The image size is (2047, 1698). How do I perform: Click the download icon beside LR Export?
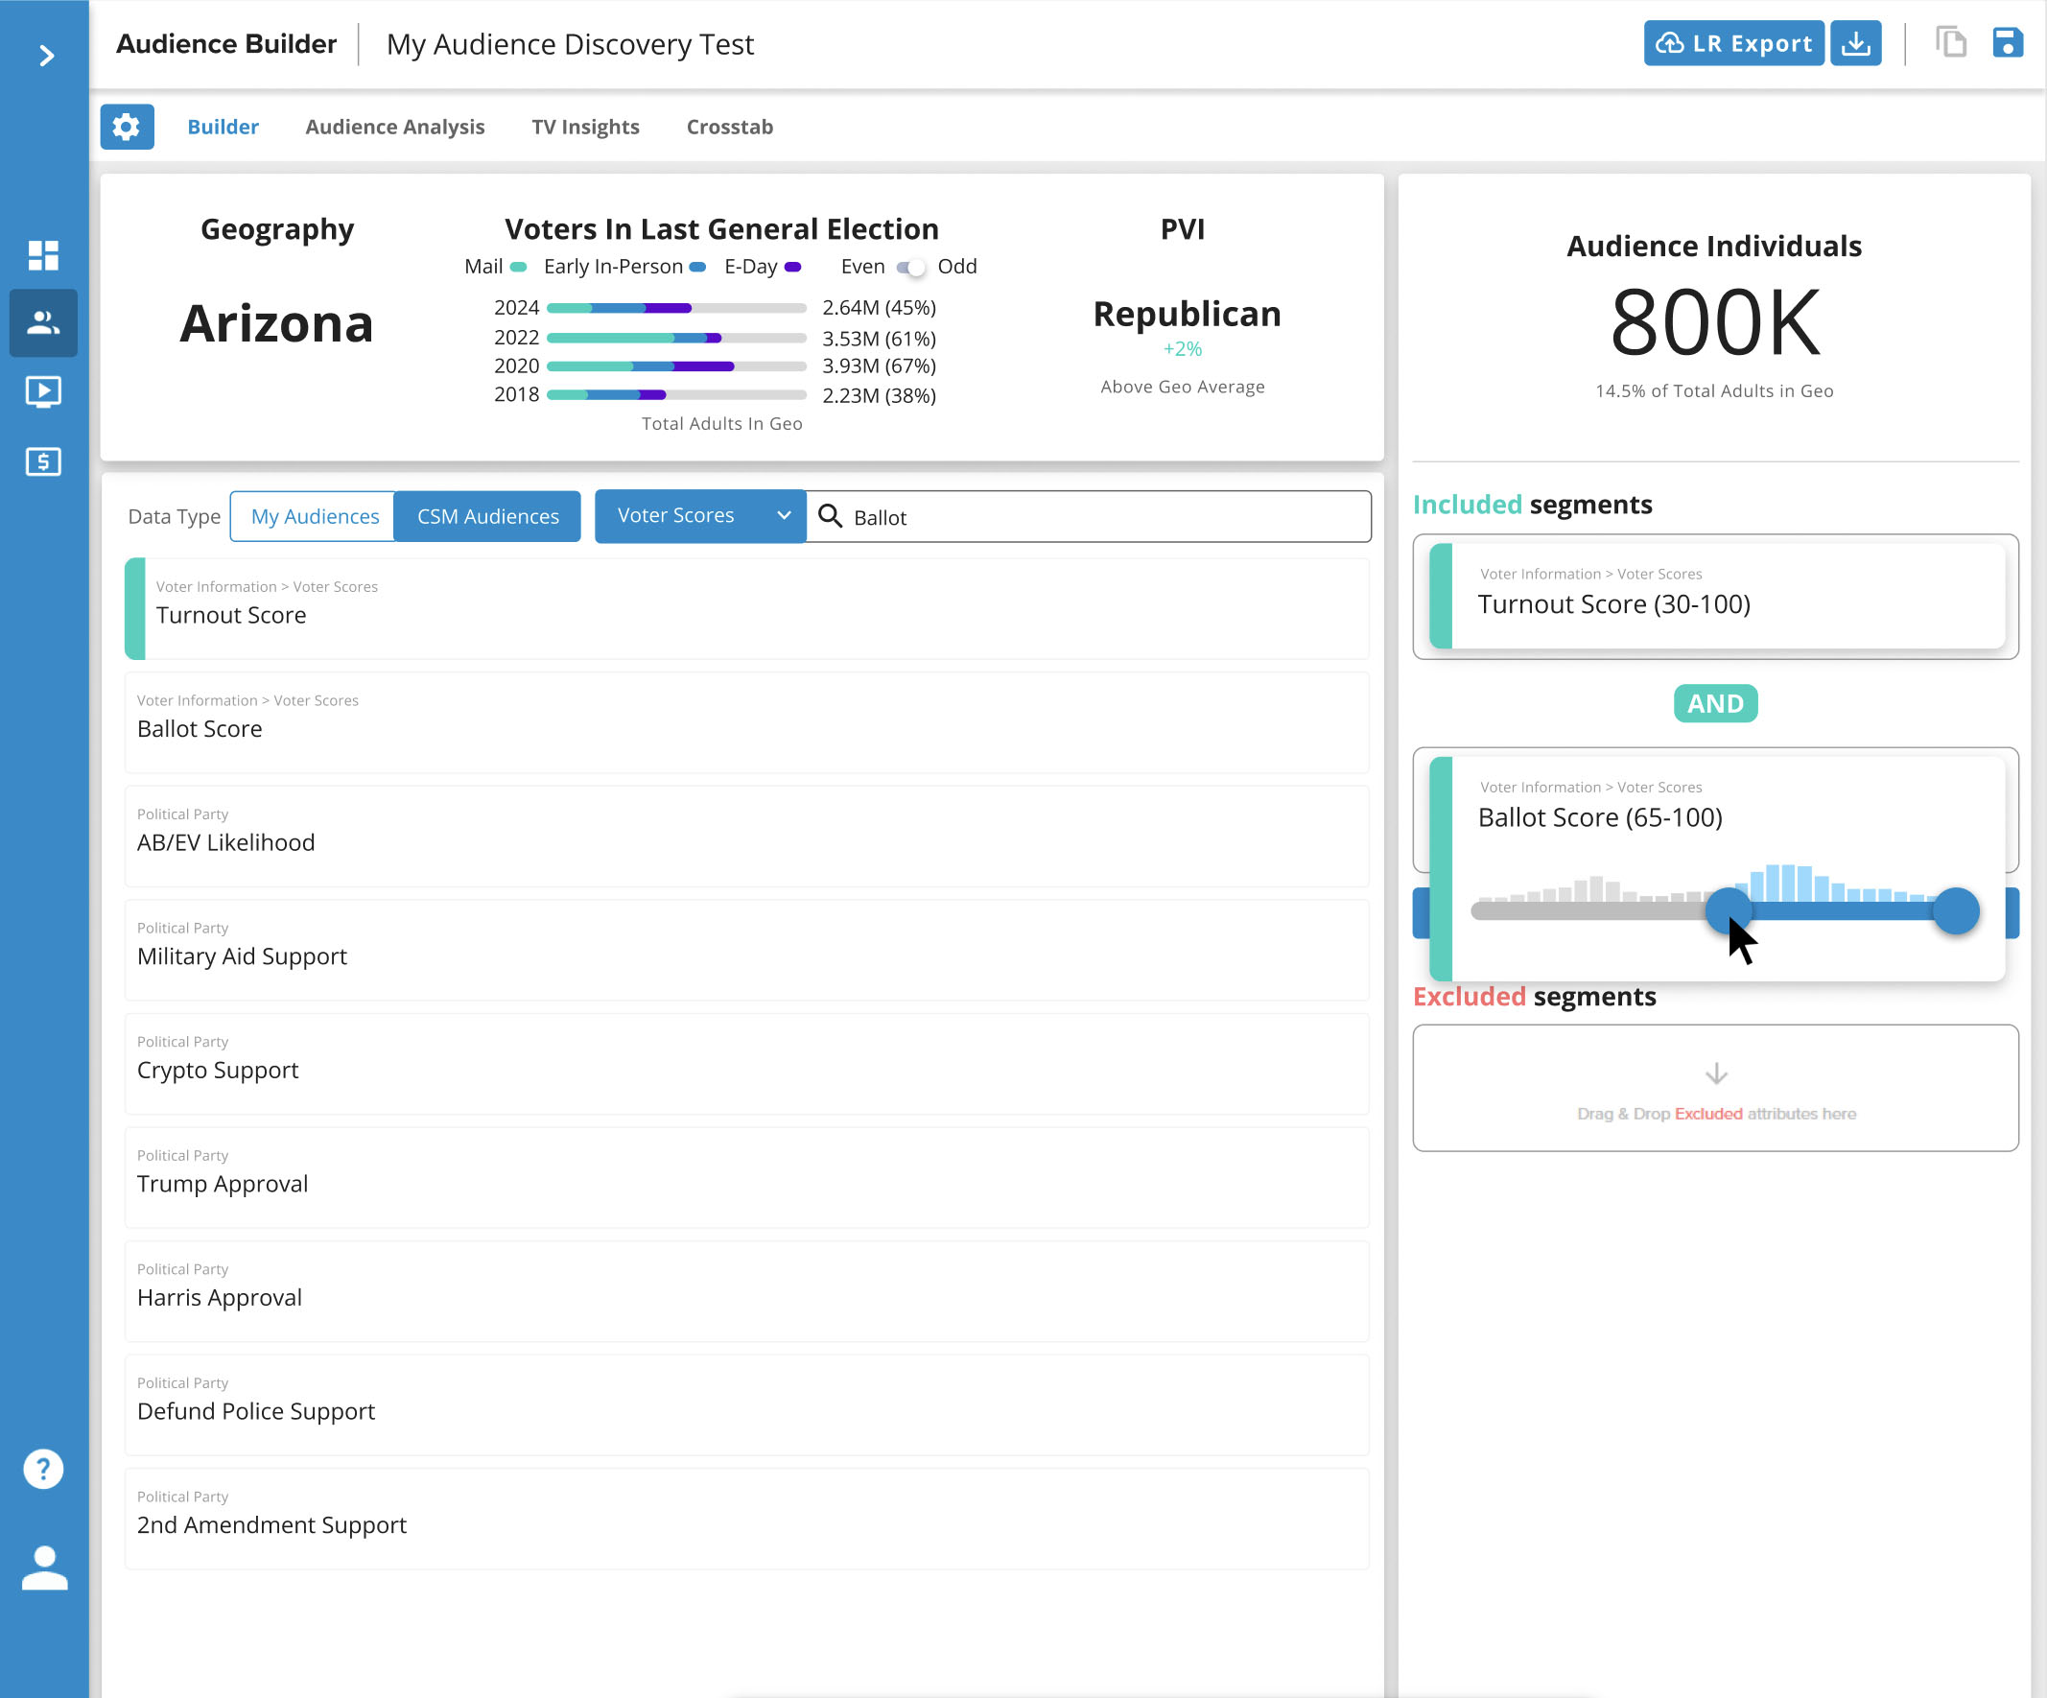coord(1856,42)
